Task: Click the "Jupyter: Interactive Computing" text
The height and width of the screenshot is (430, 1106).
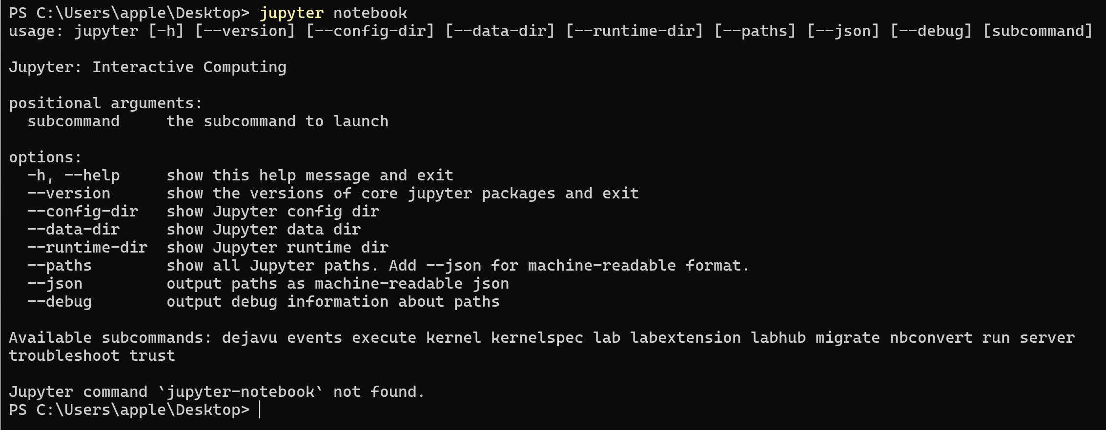Action: point(147,67)
